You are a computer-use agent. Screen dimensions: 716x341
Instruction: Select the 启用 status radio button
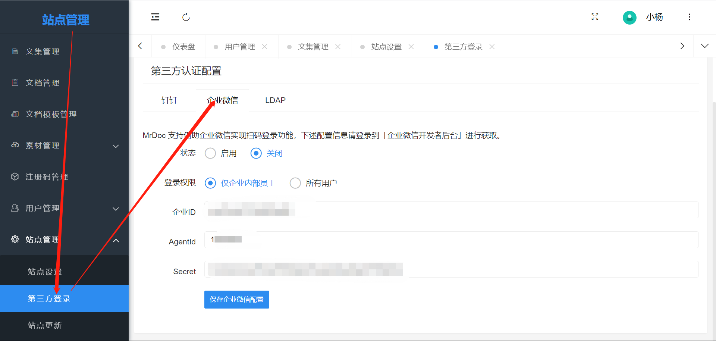tap(210, 153)
